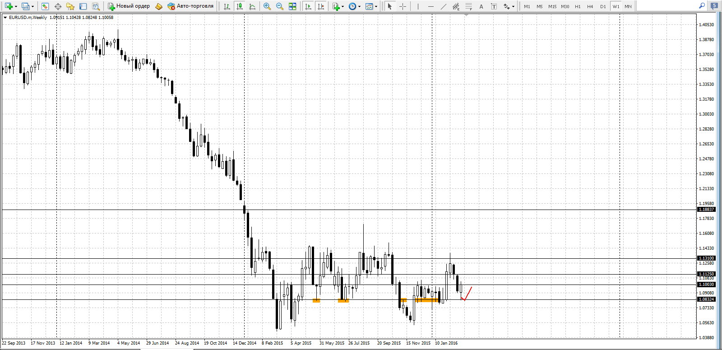Viewport: 722px width, 350px height.
Task: Toggle the Авто-торговля button
Action: pos(190,6)
